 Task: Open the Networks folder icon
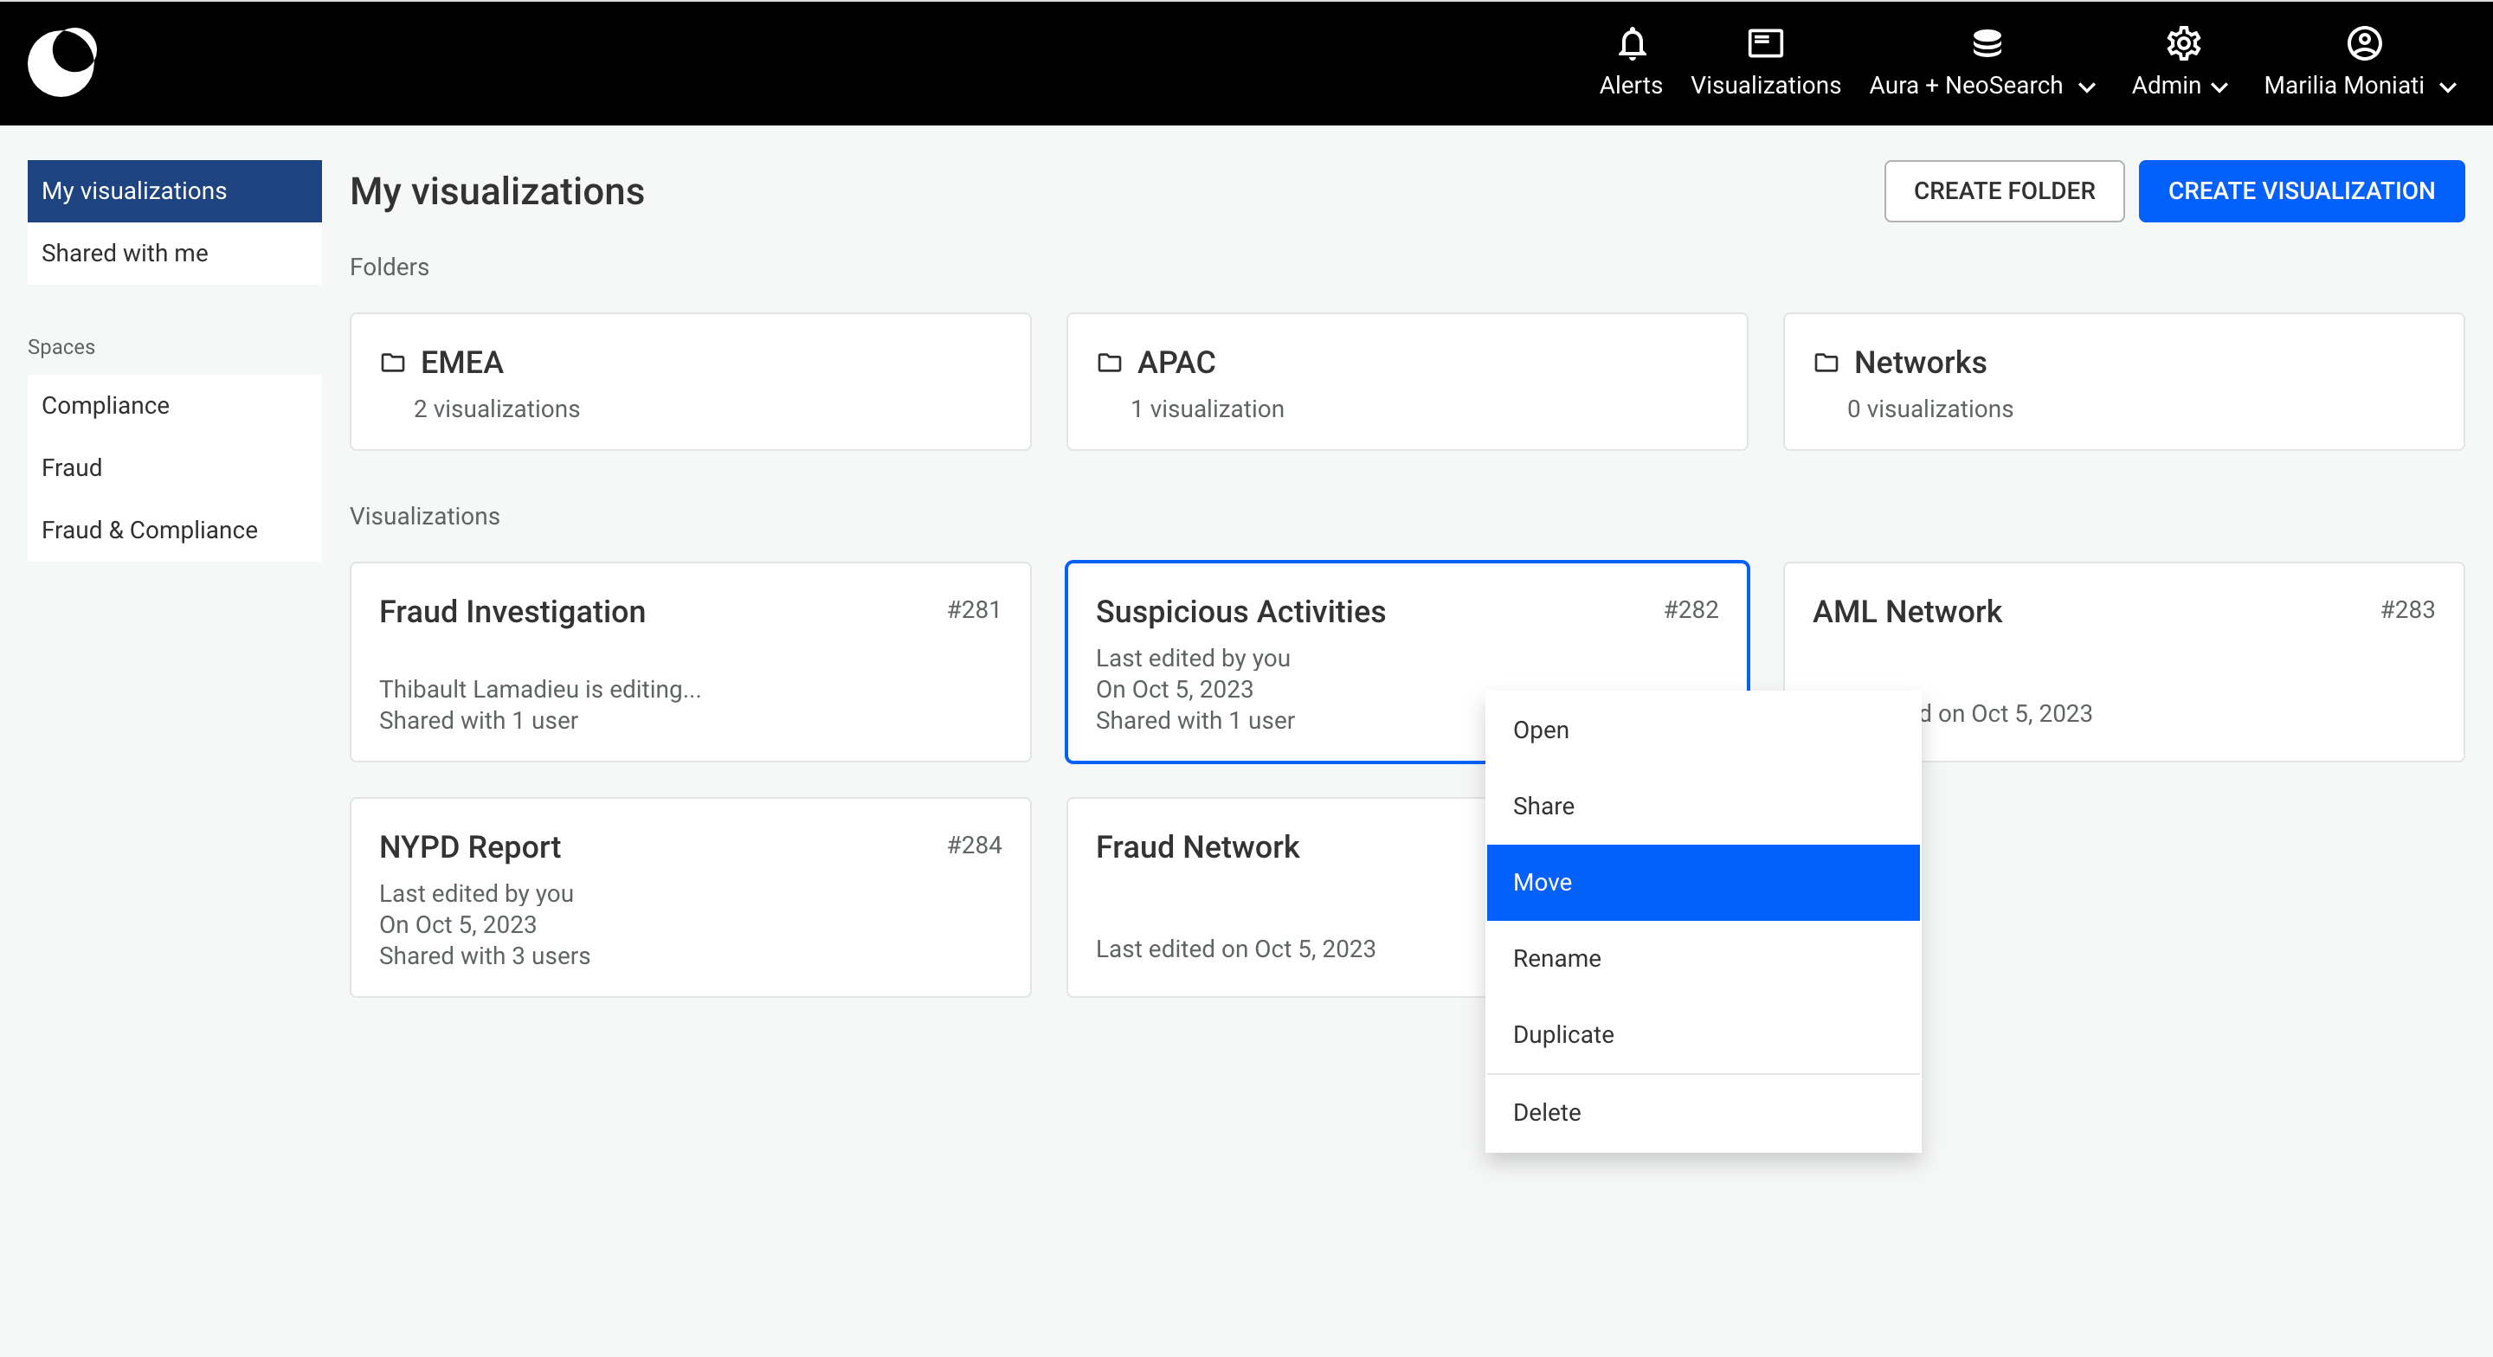[1826, 363]
